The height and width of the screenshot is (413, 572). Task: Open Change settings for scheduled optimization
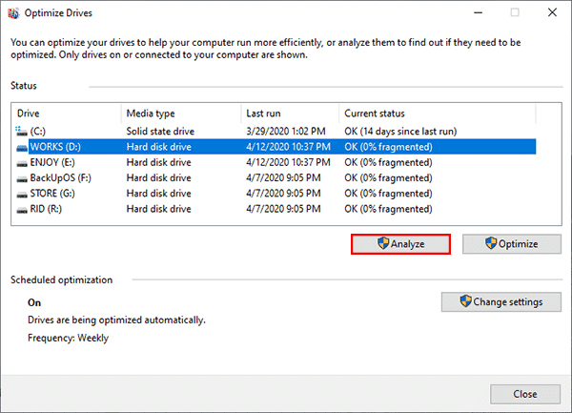(x=500, y=301)
